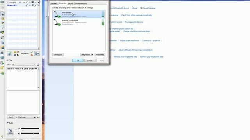Expand the Set Default dropdown arrow
The height and width of the screenshot is (140, 250).
92,54
